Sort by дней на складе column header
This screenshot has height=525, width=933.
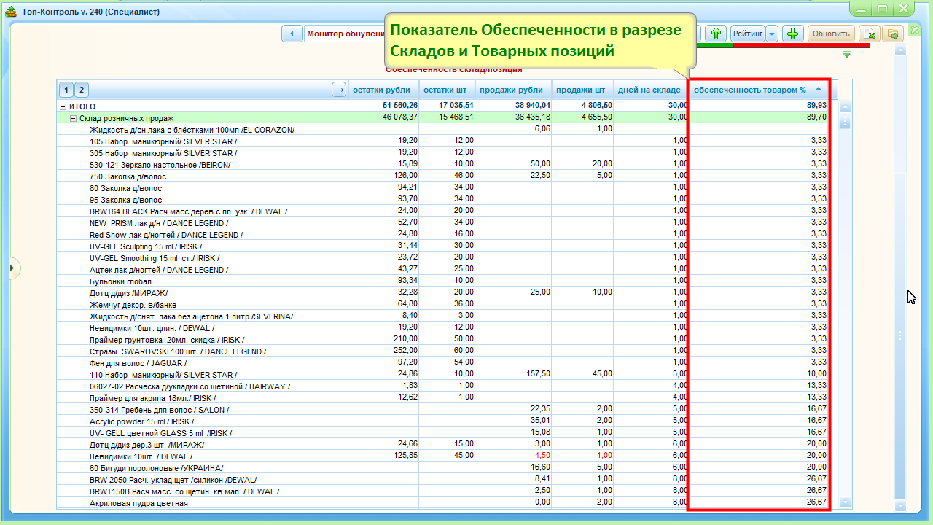pos(649,90)
